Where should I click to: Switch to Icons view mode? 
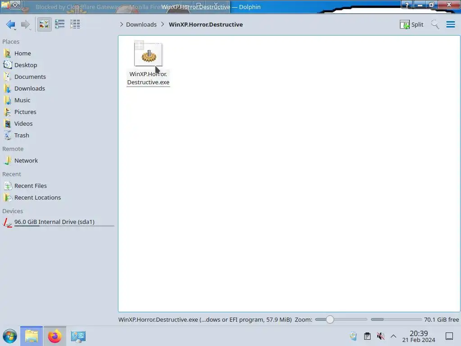tap(44, 24)
